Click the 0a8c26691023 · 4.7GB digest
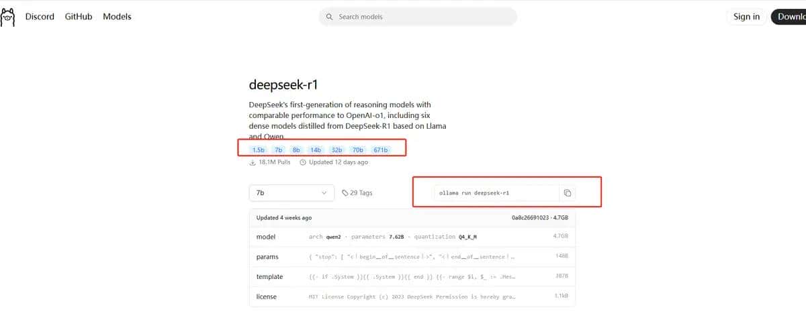The image size is (806, 328). tap(540, 218)
